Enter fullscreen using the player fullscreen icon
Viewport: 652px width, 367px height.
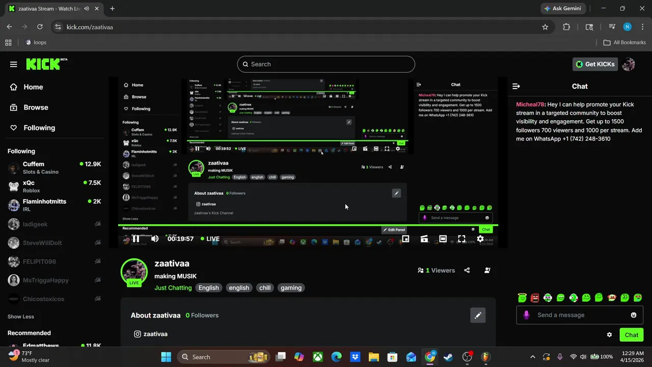click(x=461, y=239)
